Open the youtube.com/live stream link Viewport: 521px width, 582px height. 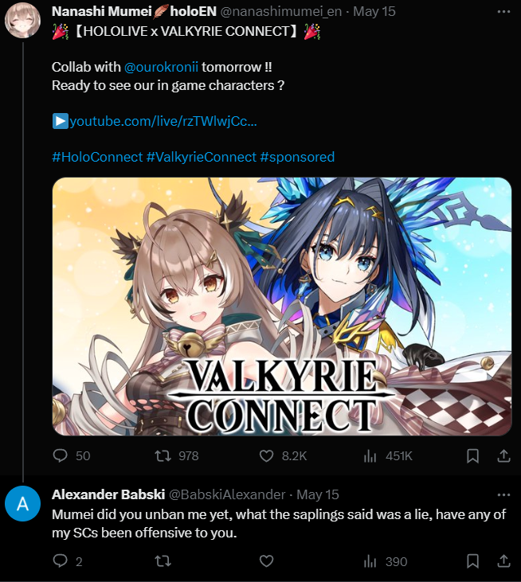[155, 121]
